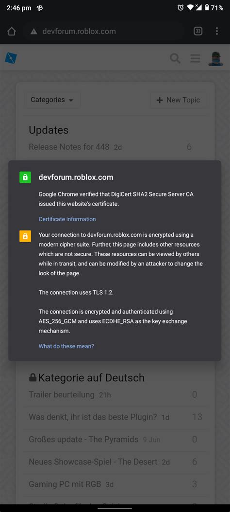
Task: Open the forum hamburger menu
Action: coord(195,58)
